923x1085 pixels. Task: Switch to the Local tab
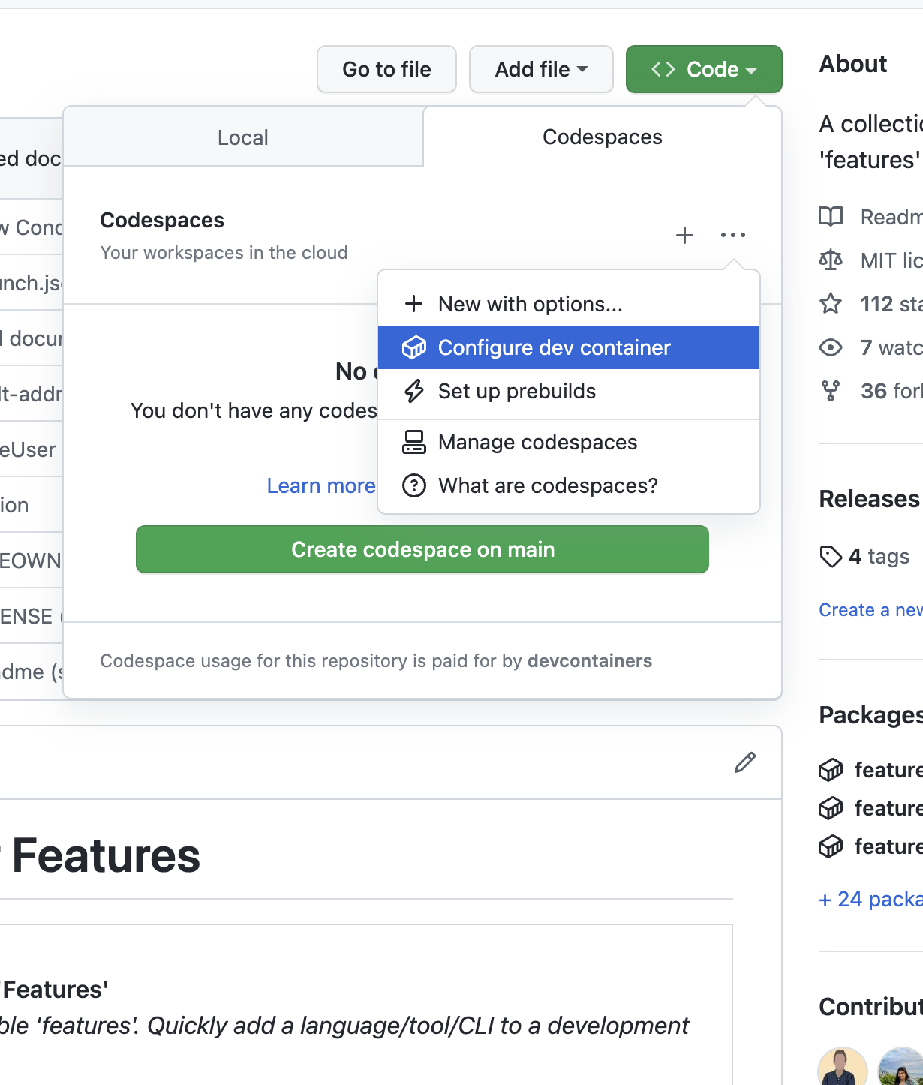click(243, 137)
